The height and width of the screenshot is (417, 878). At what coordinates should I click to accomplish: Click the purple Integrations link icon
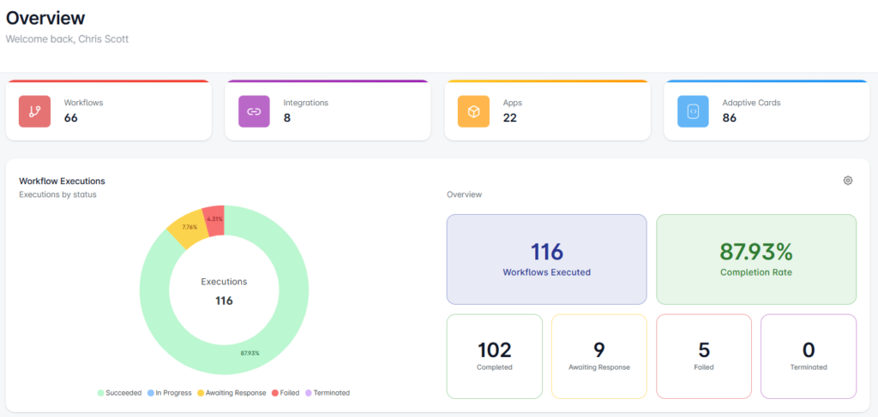254,111
